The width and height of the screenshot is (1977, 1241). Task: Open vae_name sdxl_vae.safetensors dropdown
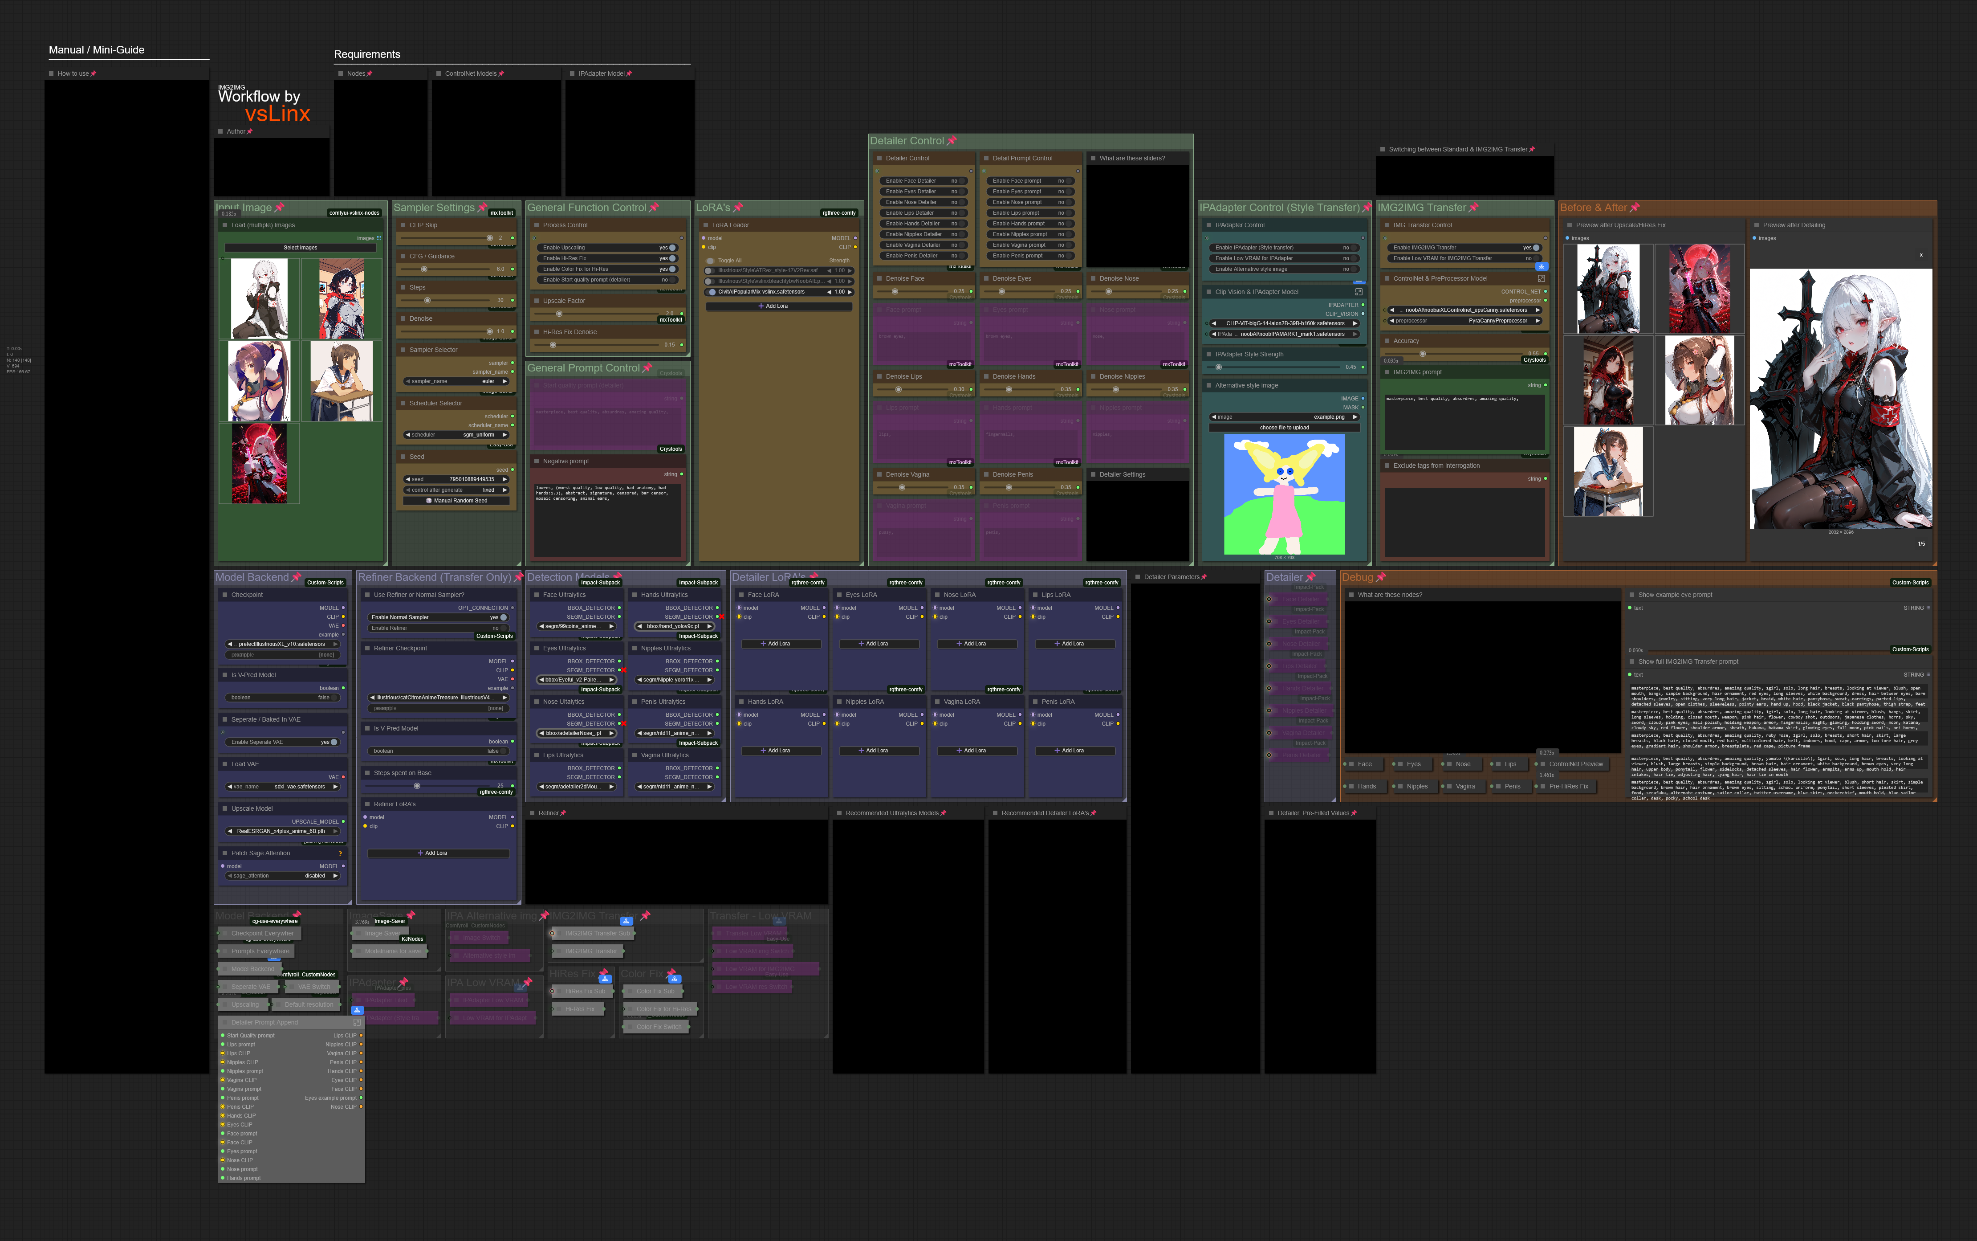[x=282, y=786]
